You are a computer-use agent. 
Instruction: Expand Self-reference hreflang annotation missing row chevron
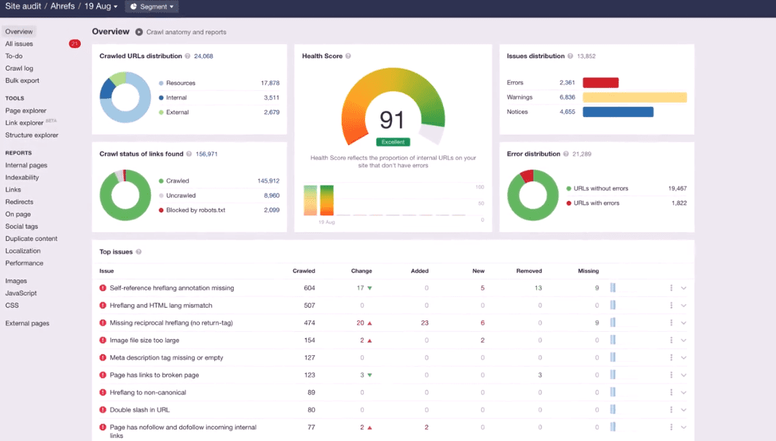pyautogui.click(x=683, y=288)
